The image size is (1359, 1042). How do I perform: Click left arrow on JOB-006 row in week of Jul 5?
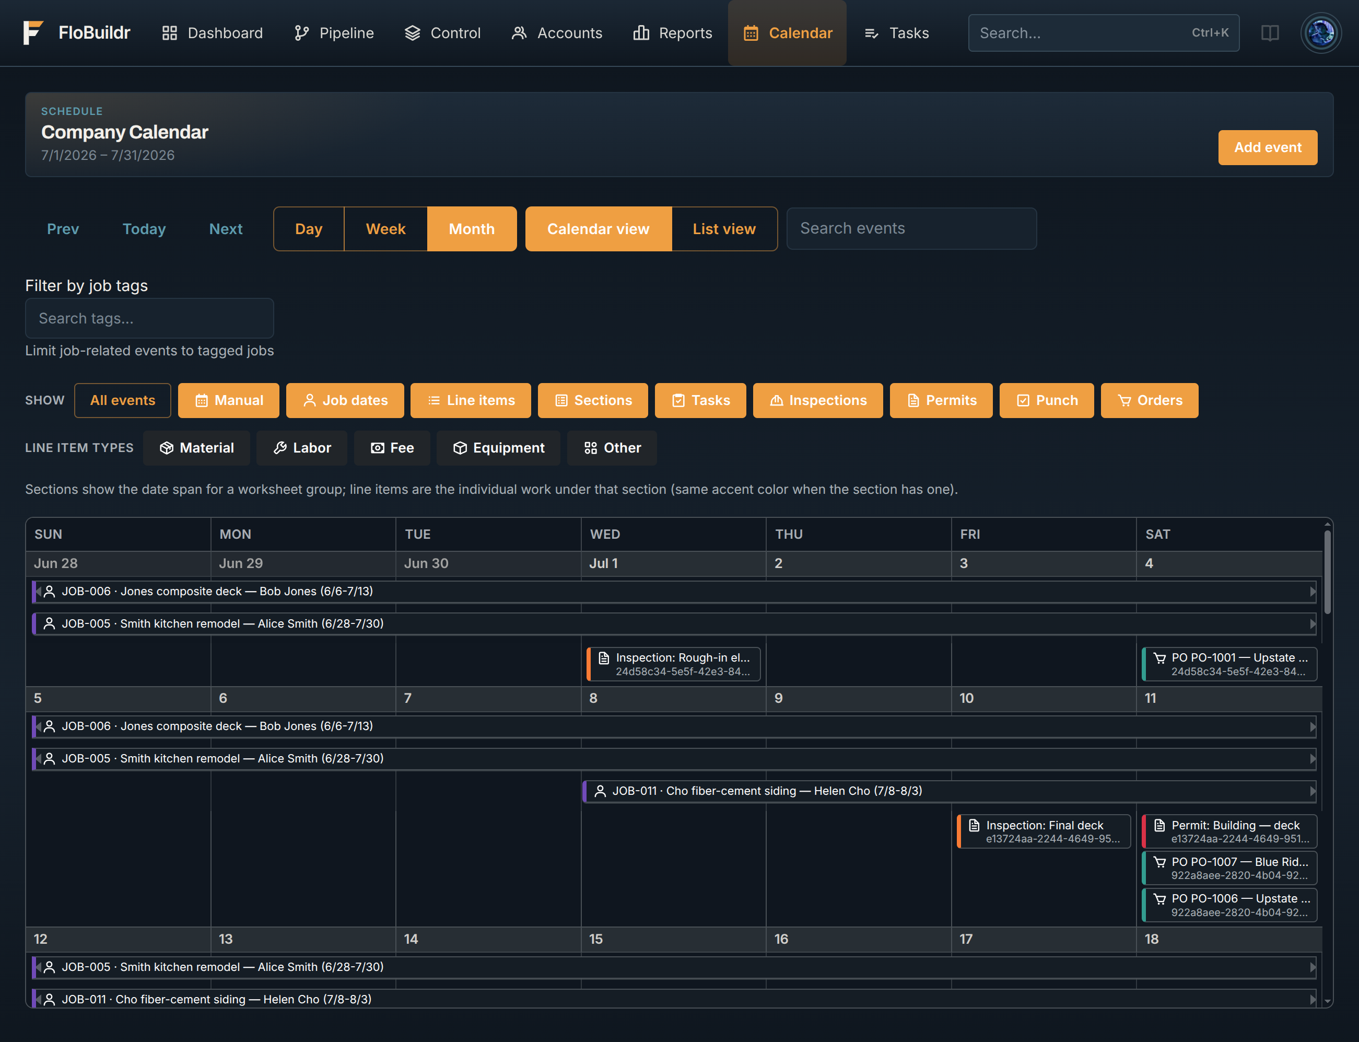pyautogui.click(x=39, y=726)
